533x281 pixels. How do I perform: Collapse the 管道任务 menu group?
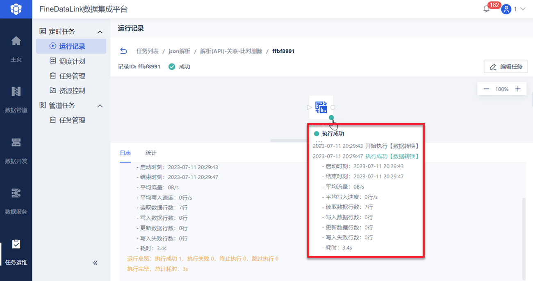pyautogui.click(x=100, y=106)
